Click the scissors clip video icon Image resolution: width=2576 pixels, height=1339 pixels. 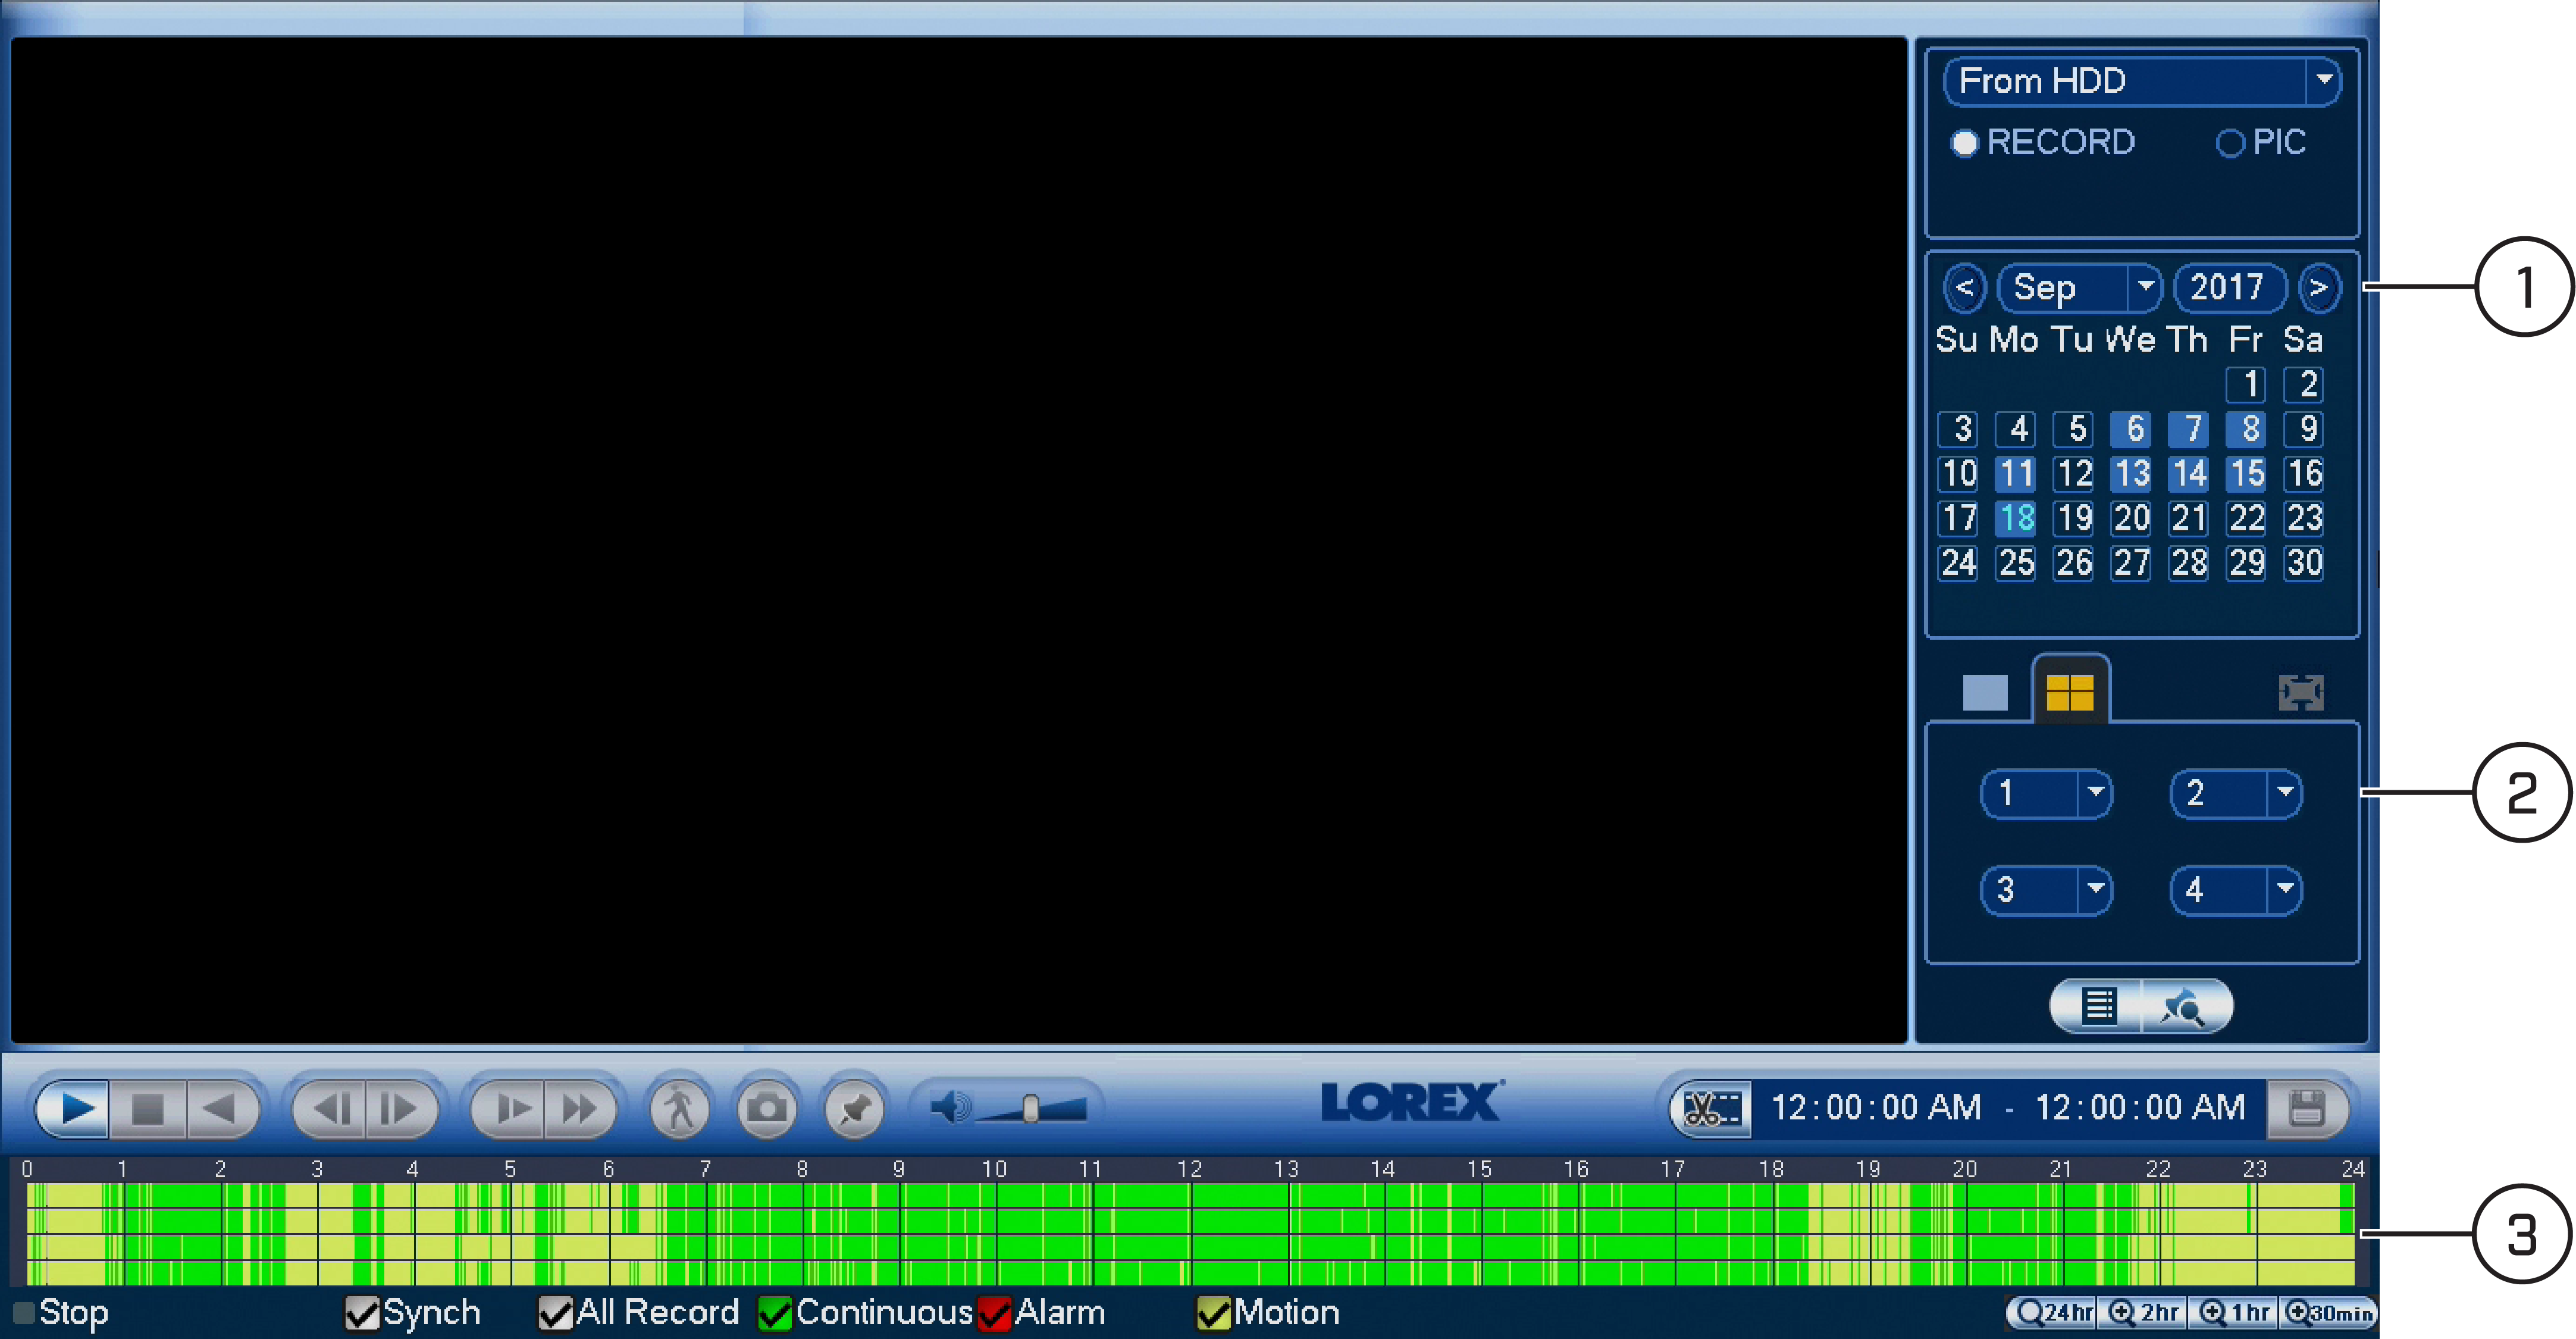point(1712,1108)
